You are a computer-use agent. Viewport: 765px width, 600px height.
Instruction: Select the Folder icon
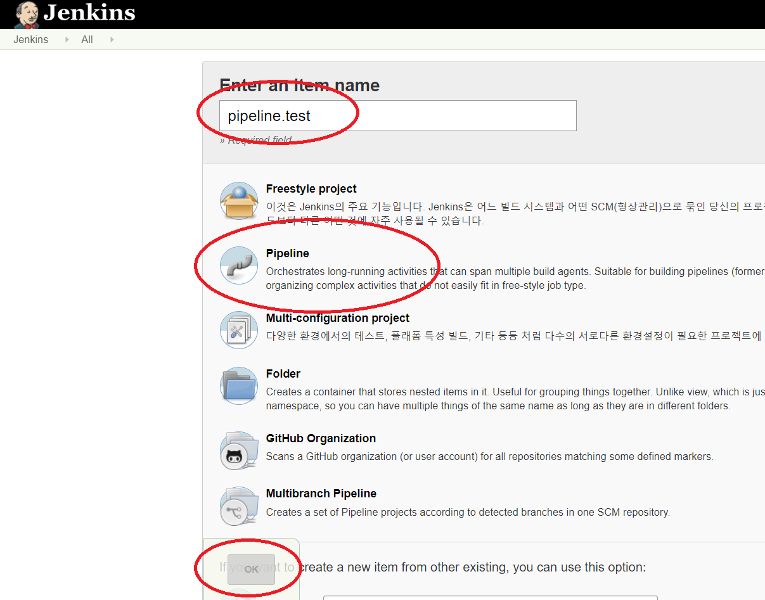239,386
